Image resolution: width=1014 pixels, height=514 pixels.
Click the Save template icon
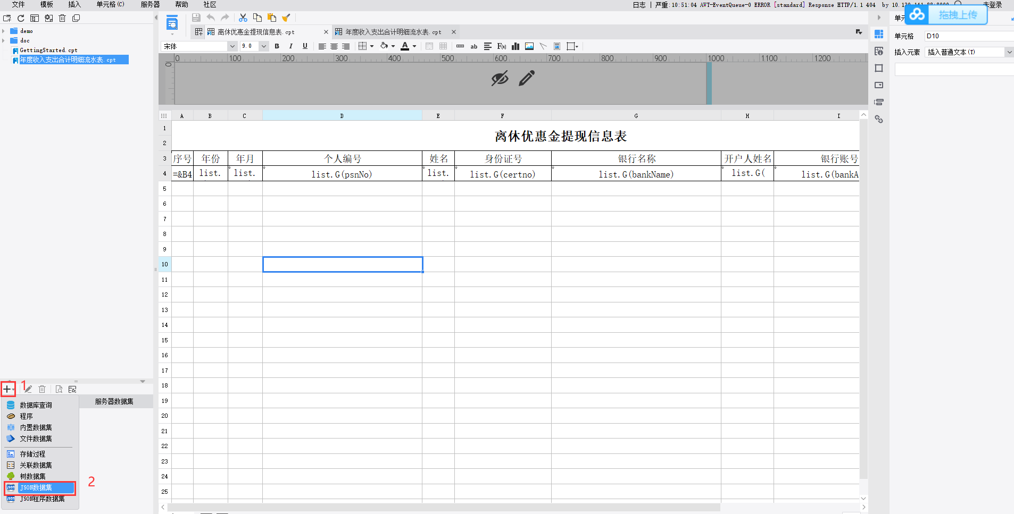[x=196, y=18]
